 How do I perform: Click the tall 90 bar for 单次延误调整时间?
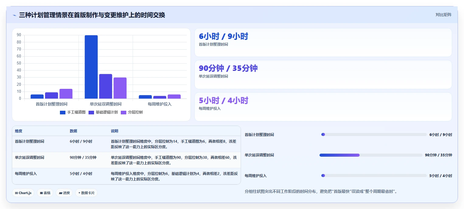point(91,67)
